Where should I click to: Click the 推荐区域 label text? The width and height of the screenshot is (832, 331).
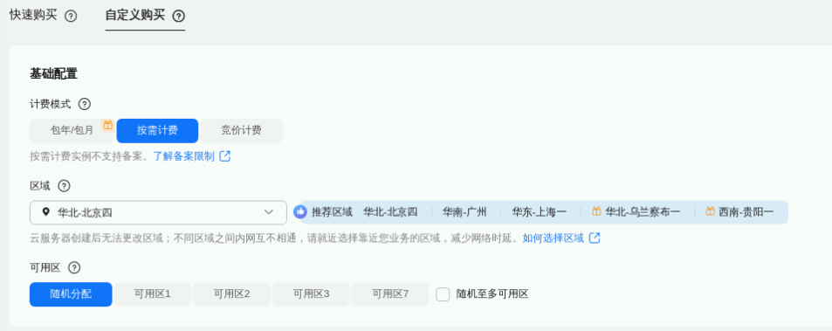332,213
